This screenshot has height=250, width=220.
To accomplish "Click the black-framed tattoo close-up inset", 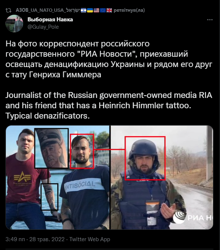I will pos(51,148).
